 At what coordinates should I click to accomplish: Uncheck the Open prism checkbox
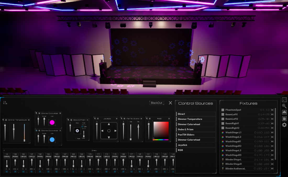click(x=82, y=127)
